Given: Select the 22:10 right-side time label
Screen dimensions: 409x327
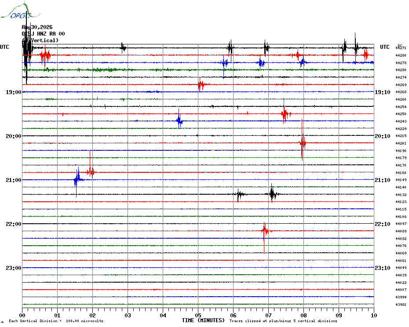Looking at the screenshot, I should pos(383,224).
